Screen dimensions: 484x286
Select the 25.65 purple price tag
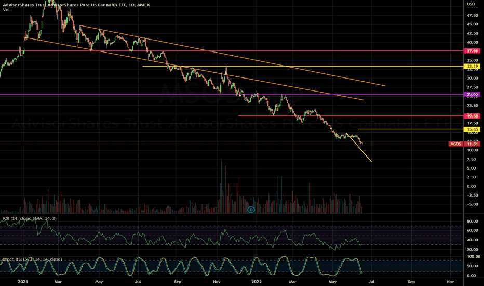click(x=472, y=94)
